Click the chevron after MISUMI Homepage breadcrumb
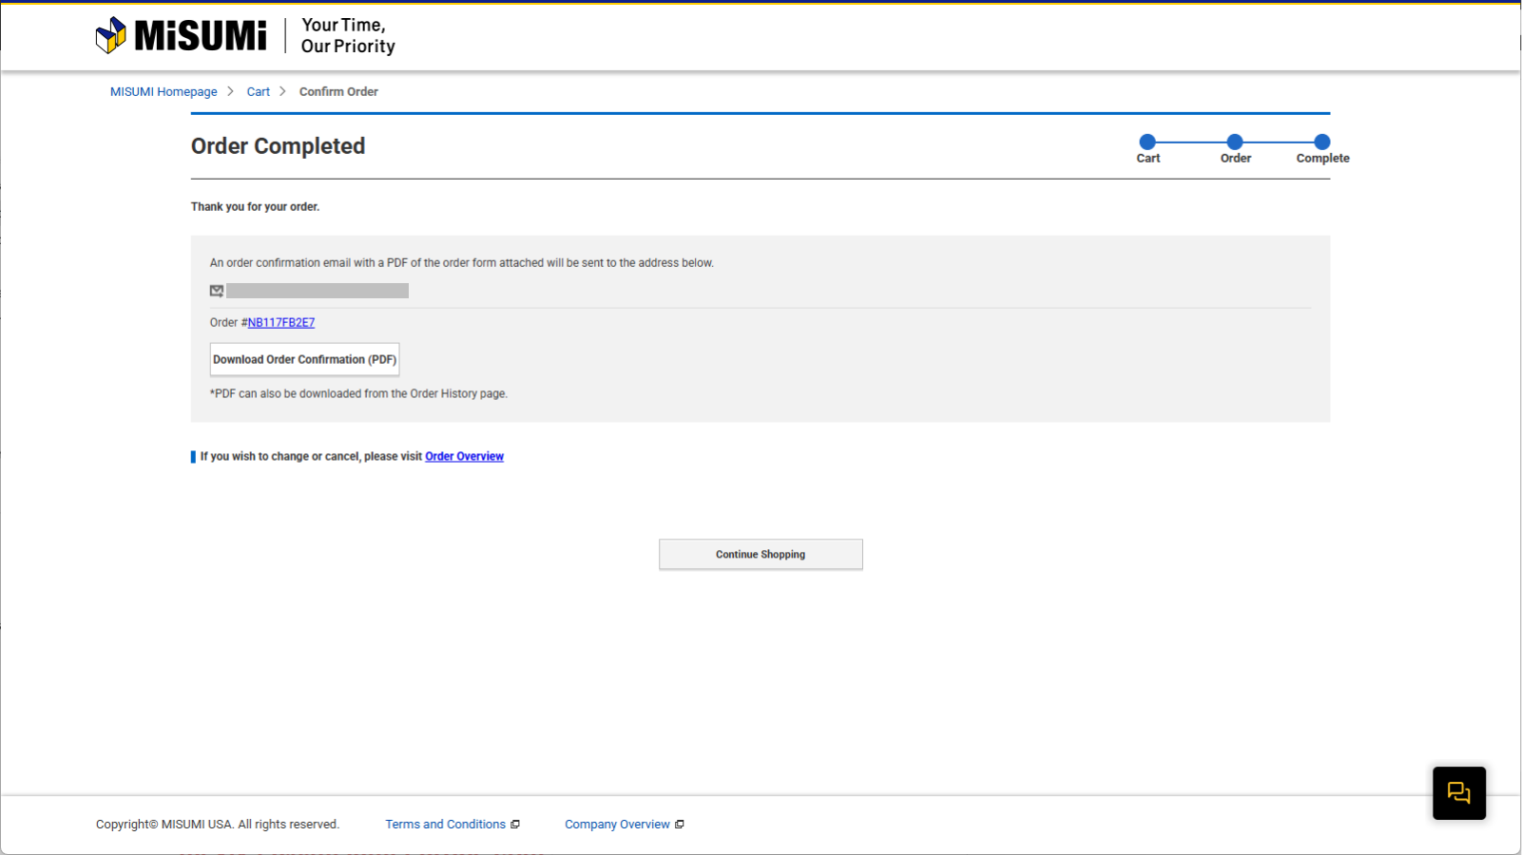Viewport: 1522px width, 855px height. coord(230,91)
